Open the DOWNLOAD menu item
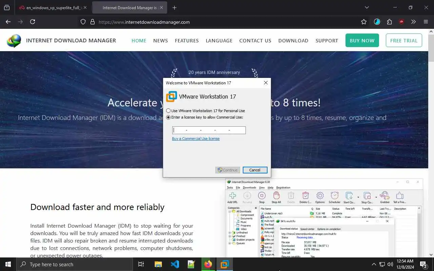Screen dimensions: 434x271 coord(293,40)
